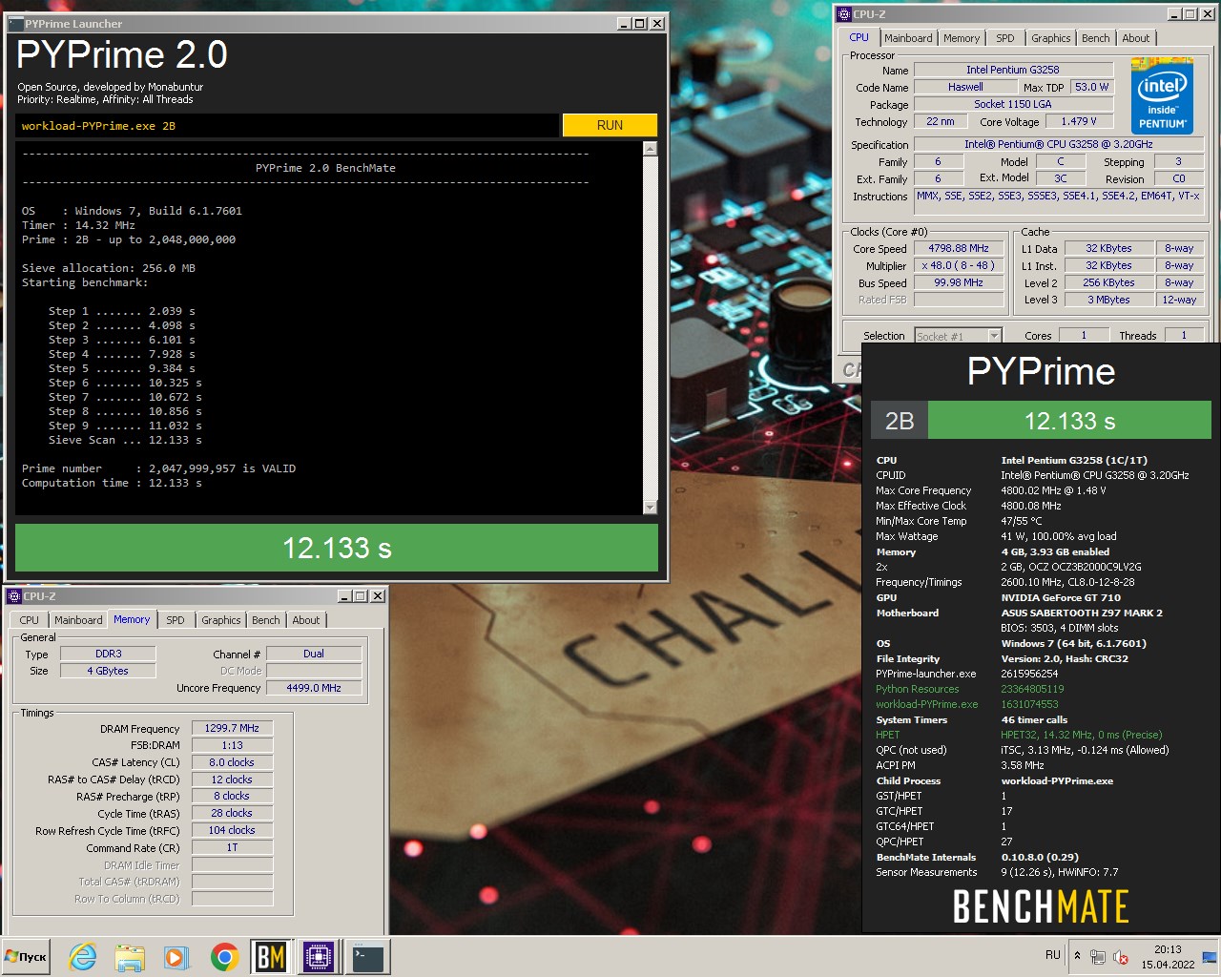1221x977 pixels.
Task: Open system icon of CPU-Z Memory window
Action: point(14,595)
